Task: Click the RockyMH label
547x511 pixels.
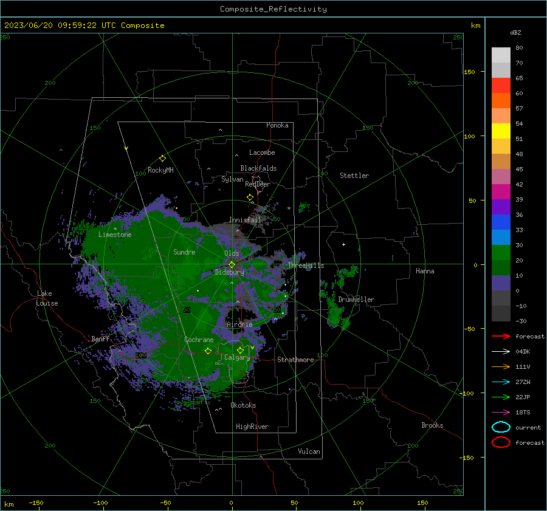Action: tap(160, 170)
